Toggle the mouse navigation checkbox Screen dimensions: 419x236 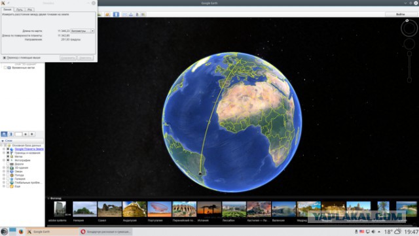5,58
